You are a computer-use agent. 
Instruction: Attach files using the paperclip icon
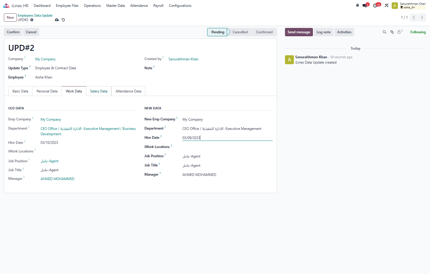392,32
